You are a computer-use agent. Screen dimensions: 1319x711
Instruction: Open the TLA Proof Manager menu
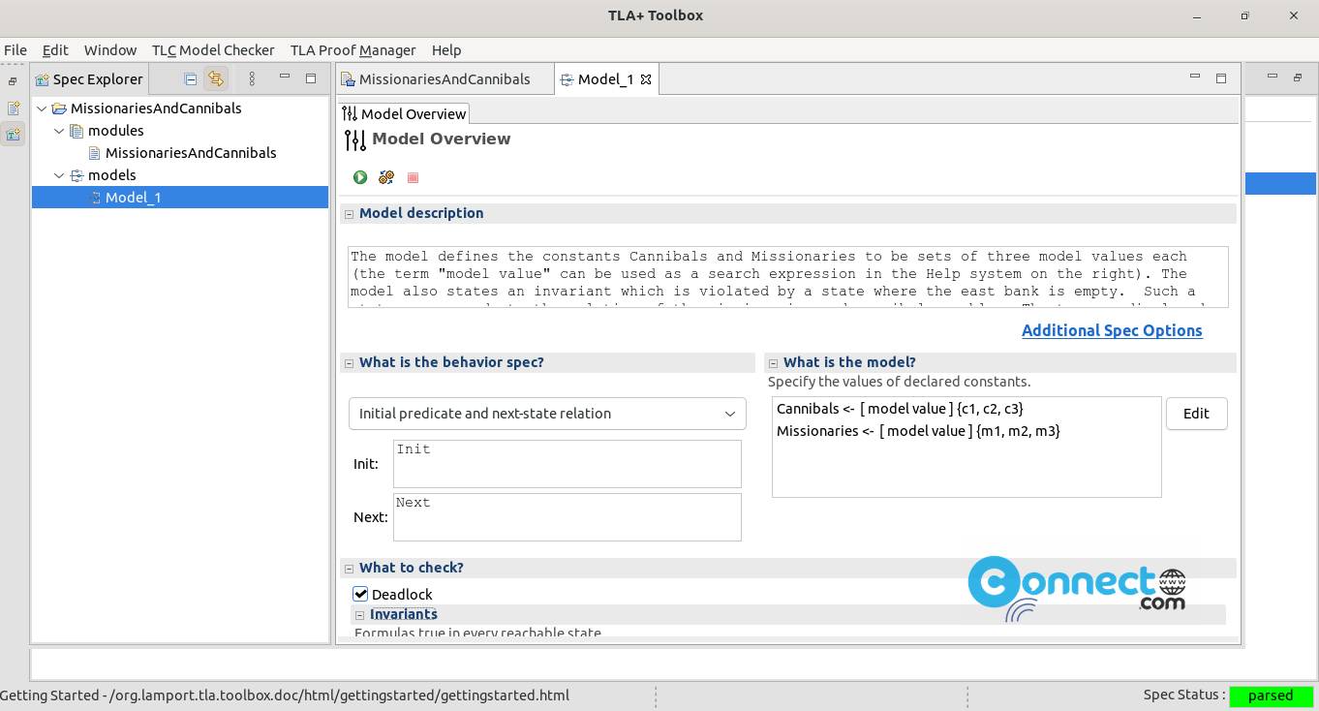[x=353, y=50]
